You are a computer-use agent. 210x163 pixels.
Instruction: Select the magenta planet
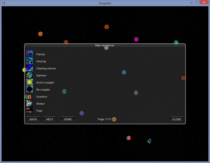click(x=136, y=39)
